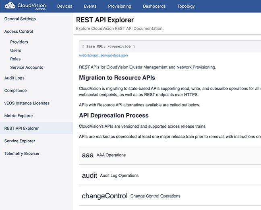Select Access Control in sidebar
261x210 pixels.
click(19, 31)
